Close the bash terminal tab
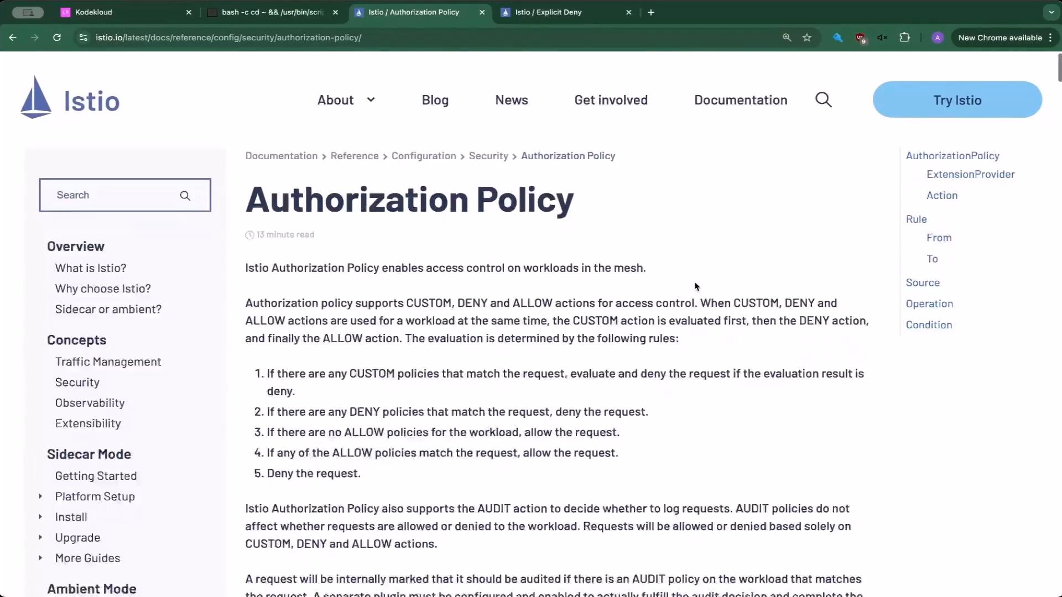The image size is (1062, 597). [335, 12]
